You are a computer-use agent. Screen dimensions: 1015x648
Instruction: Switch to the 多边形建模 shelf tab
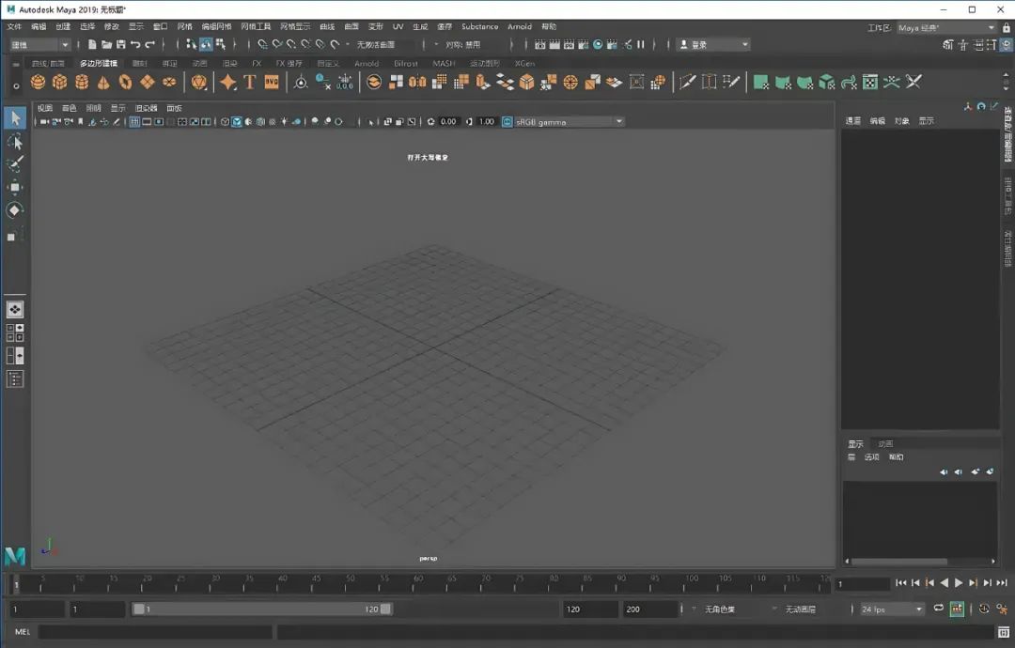99,64
